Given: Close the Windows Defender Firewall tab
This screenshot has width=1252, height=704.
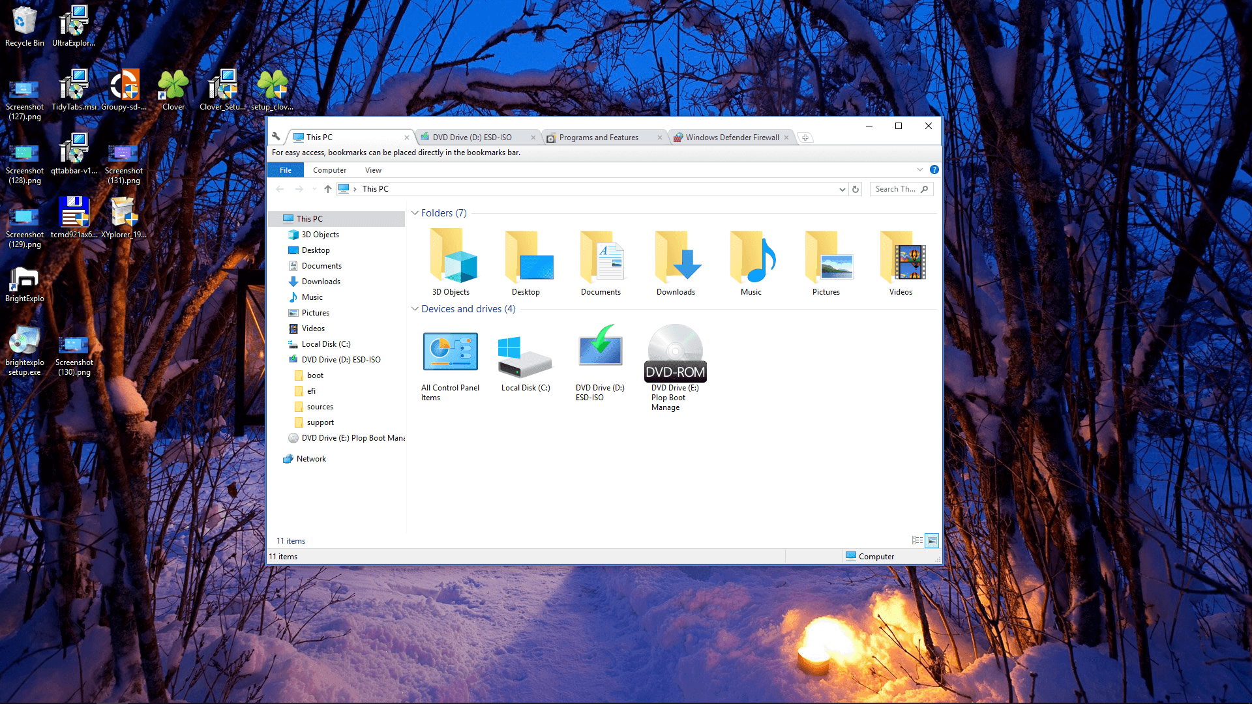Looking at the screenshot, I should coord(786,138).
